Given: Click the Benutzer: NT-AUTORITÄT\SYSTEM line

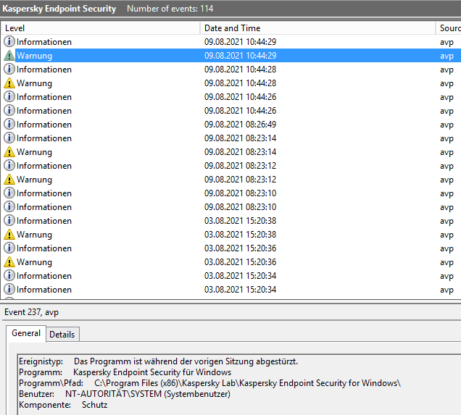Looking at the screenshot, I should click(125, 394).
